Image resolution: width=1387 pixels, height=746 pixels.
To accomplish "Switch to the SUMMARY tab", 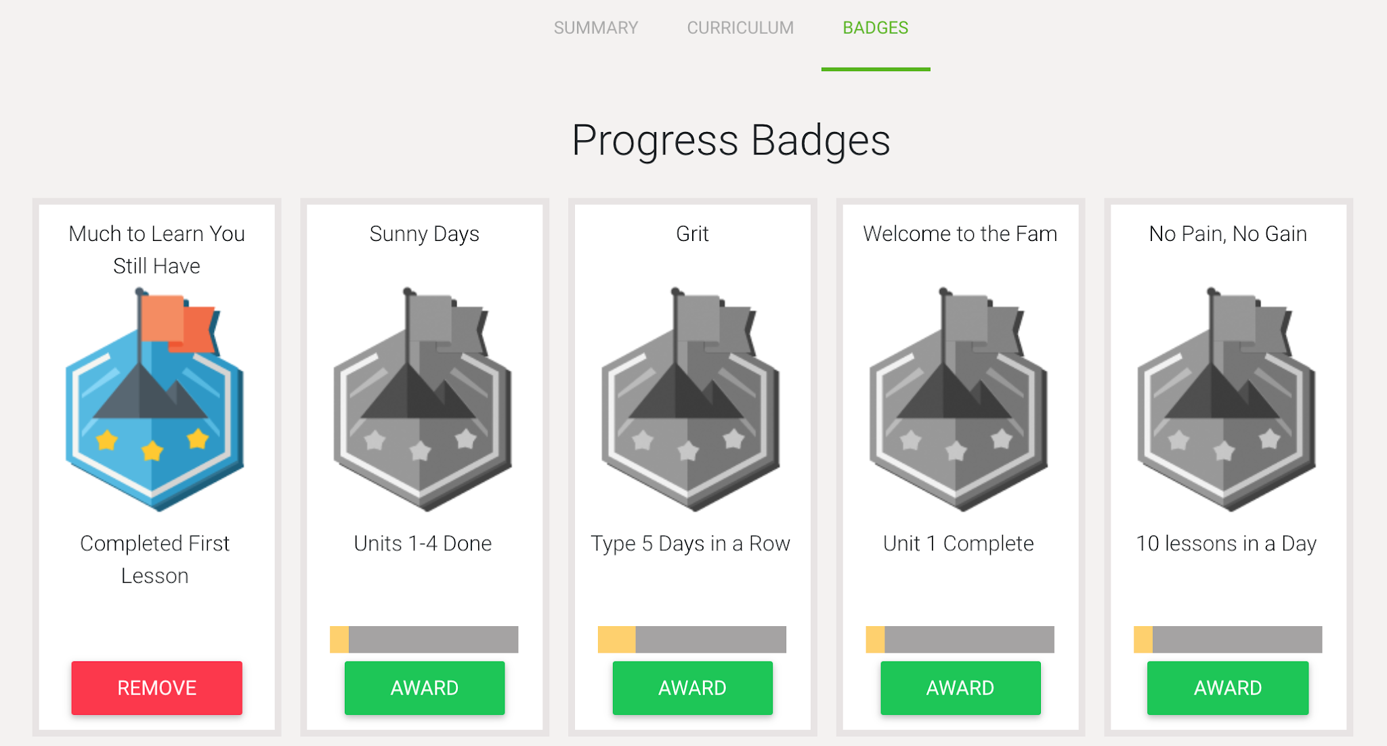I will tap(596, 28).
